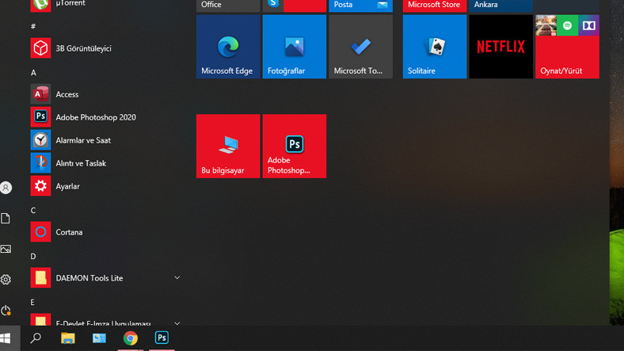The image size is (624, 351).
Task: Open Cortana from the app list
Action: (69, 232)
